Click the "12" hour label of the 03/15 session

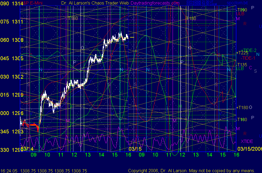point(182,155)
